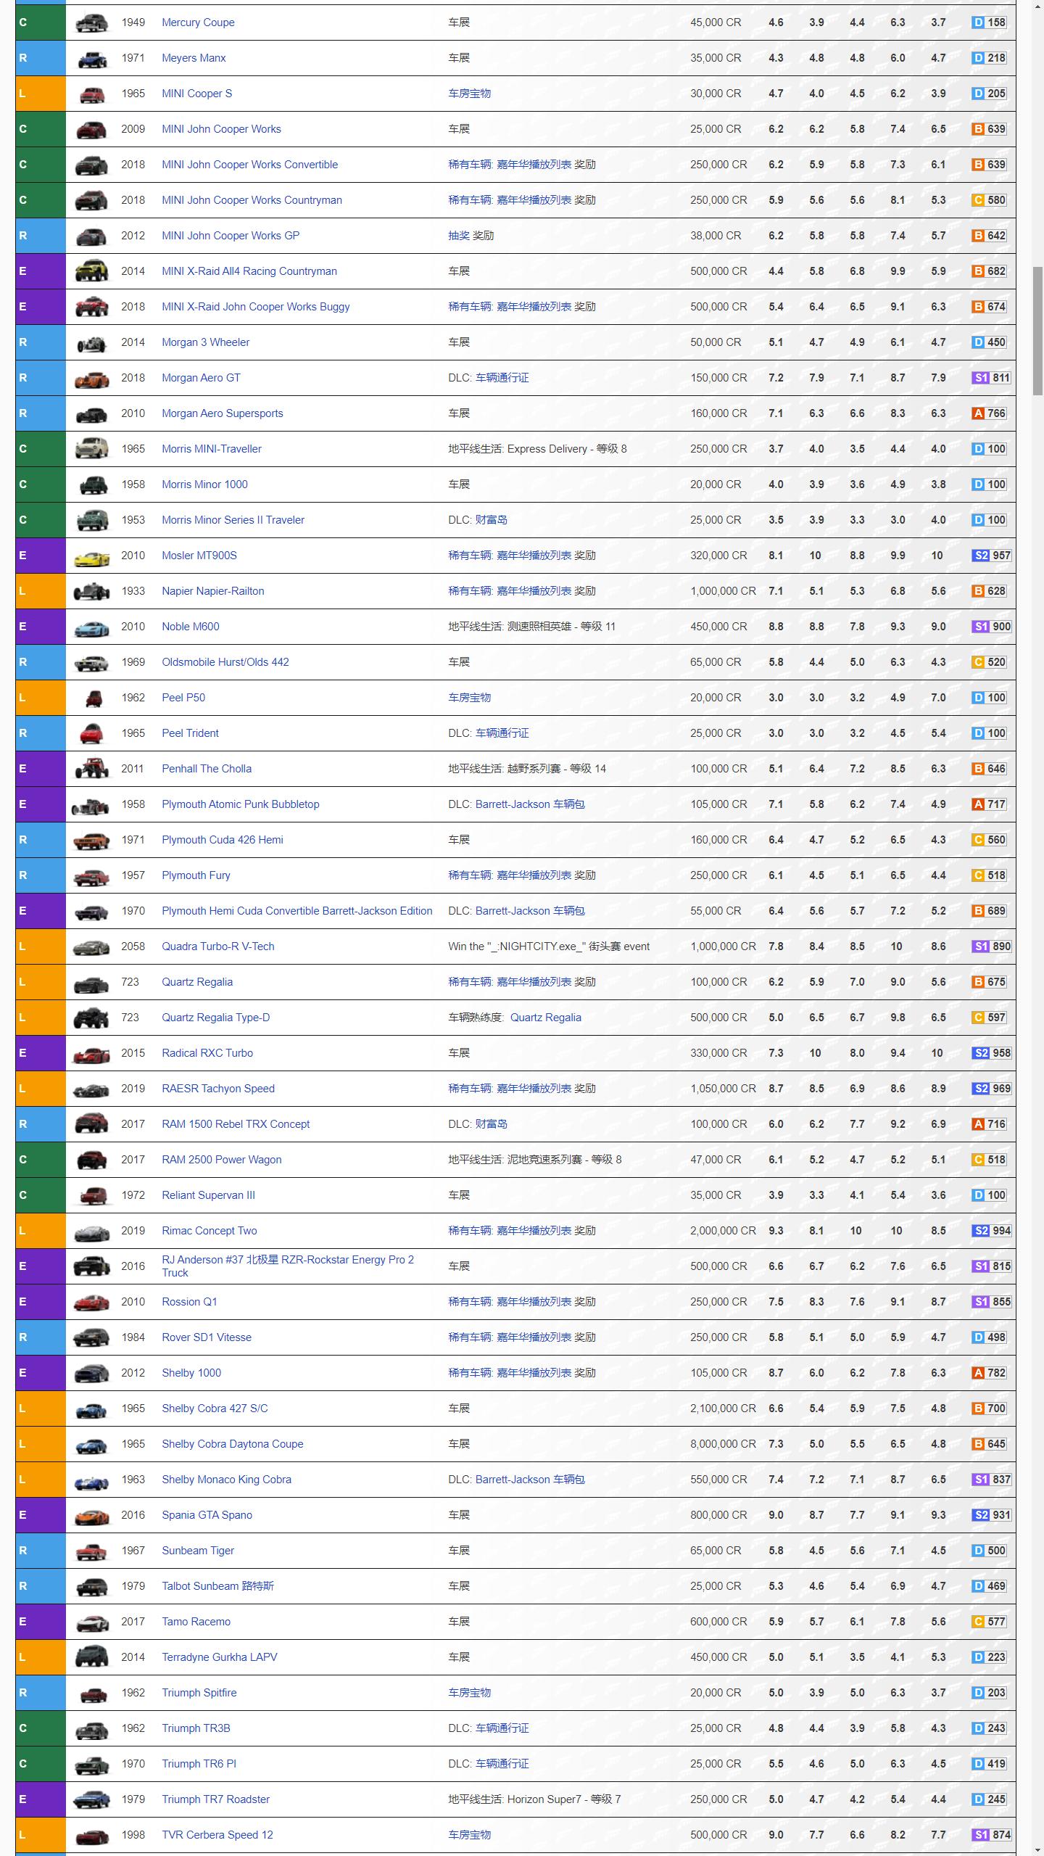
Task: Open the MINI John Cooper Works GP link
Action: tap(231, 236)
